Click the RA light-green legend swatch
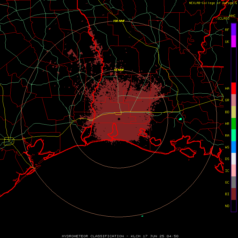The height and width of the screenshot is (238, 238). click(234, 135)
